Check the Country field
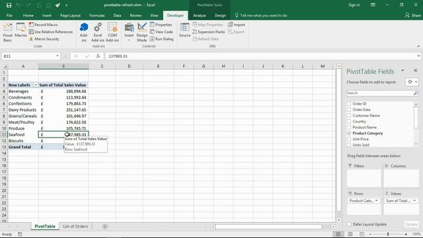 (x=349, y=122)
